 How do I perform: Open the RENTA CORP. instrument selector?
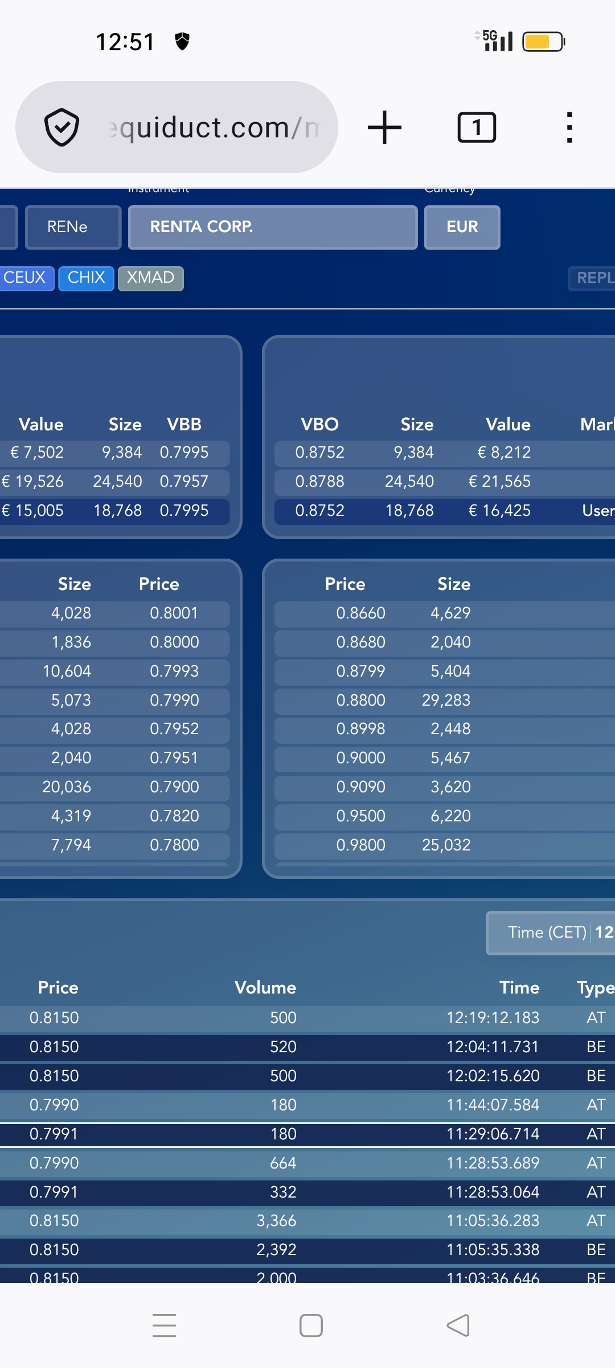point(273,227)
